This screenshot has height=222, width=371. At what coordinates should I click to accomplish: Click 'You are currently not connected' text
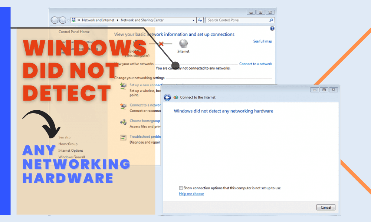pos(193,68)
